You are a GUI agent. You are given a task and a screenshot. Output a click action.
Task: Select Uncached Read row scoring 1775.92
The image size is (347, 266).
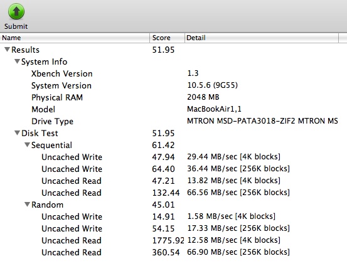173,240
